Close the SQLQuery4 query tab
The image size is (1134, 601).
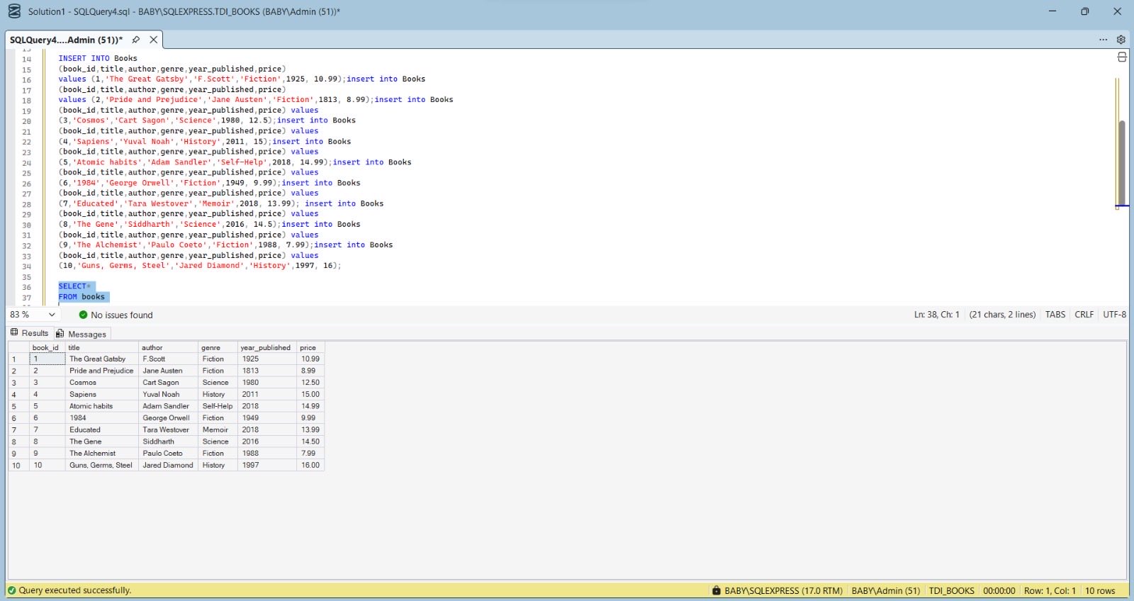(153, 40)
